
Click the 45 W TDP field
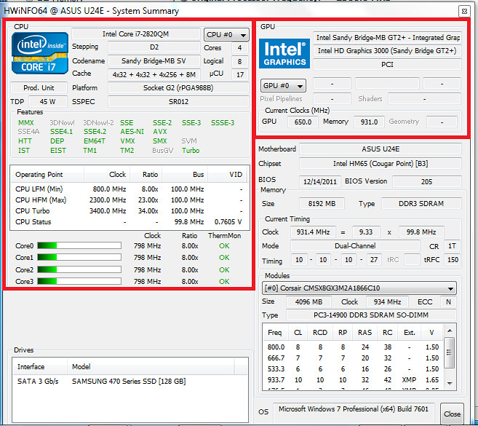pyautogui.click(x=48, y=102)
